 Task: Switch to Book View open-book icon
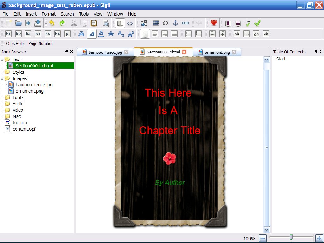(x=120, y=23)
